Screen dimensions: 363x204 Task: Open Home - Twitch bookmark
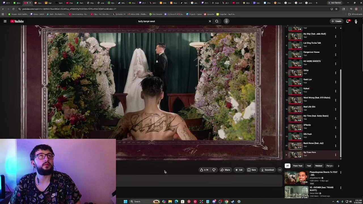click(37, 14)
